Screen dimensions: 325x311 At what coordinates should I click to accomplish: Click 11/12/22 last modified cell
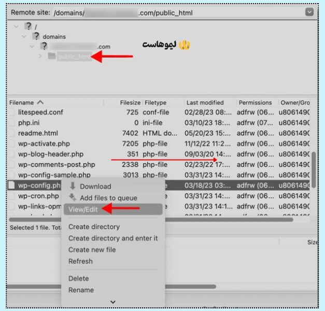[207, 144]
